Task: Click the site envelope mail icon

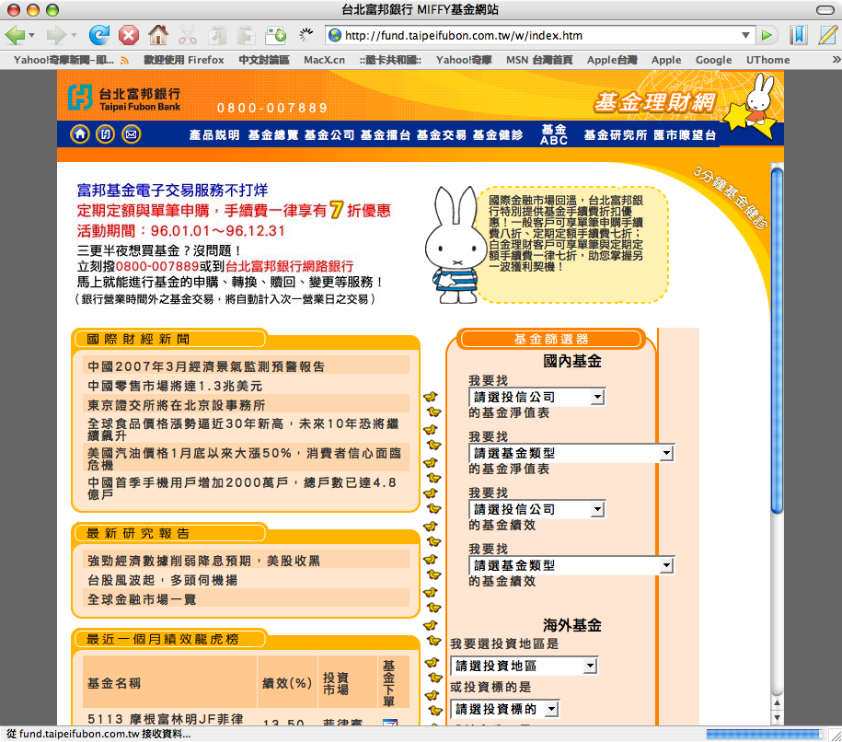Action: [131, 133]
